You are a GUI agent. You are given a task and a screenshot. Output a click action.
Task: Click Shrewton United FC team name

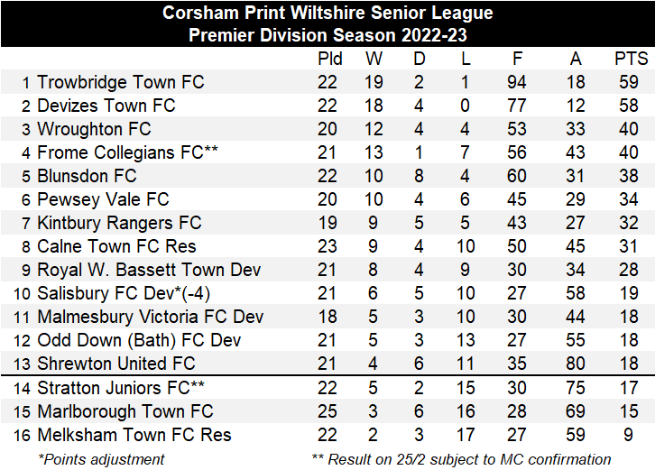pos(116,364)
